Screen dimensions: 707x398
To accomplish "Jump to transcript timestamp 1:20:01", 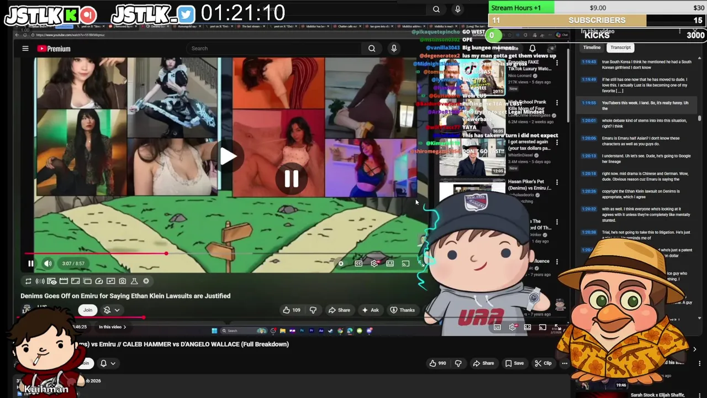I will 588,121.
